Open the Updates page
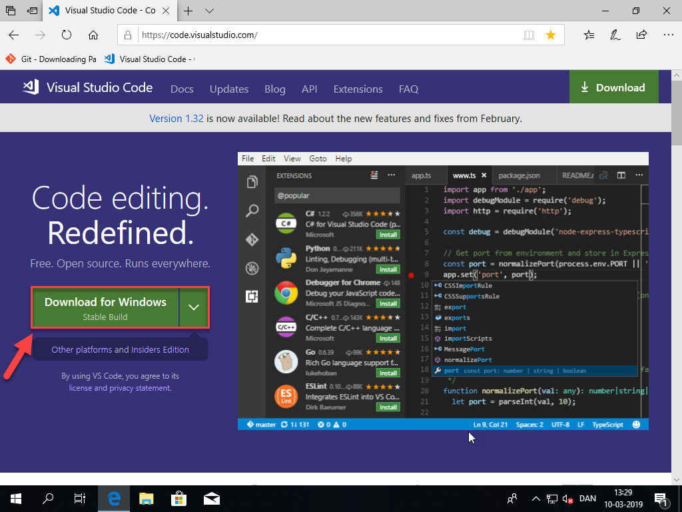682x512 pixels. click(x=229, y=89)
